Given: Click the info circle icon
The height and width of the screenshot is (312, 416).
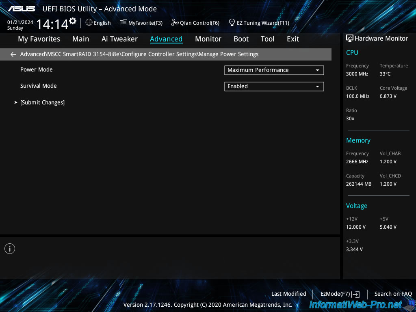Looking at the screenshot, I should click(10, 249).
